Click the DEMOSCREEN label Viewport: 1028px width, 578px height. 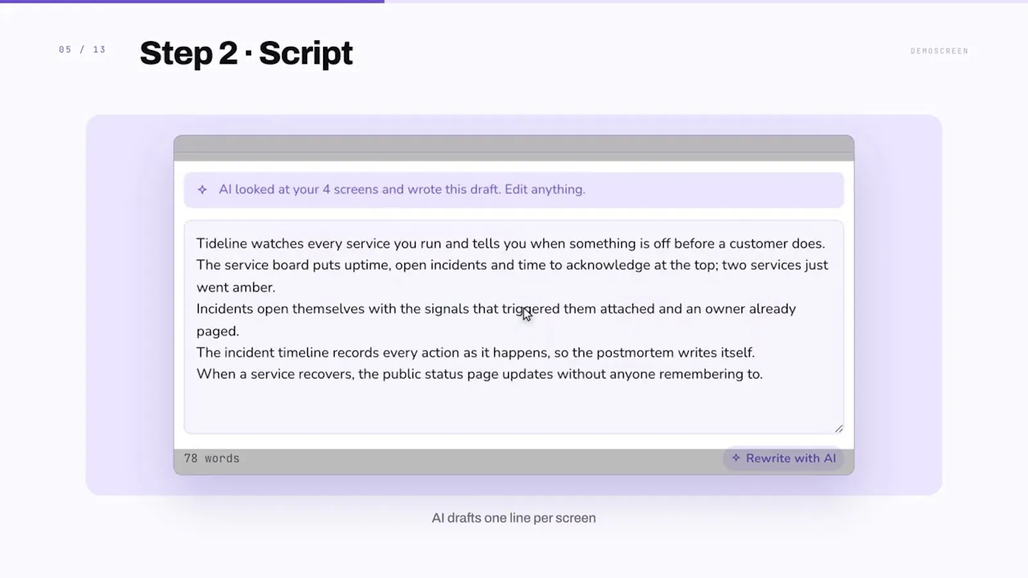pyautogui.click(x=939, y=51)
